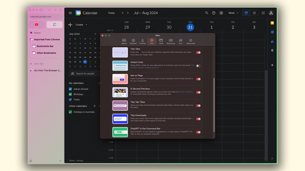Switch to Tasks view icon

(254, 13)
